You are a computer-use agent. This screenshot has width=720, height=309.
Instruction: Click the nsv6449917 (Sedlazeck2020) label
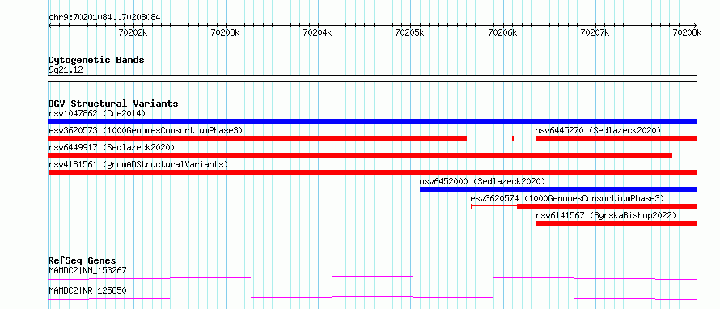(x=112, y=147)
